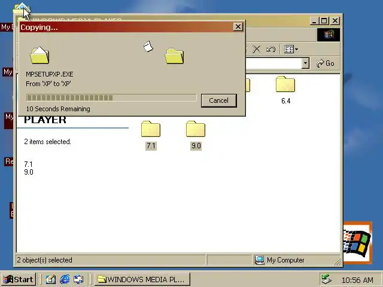Click the 9.0 folder name label
The image size is (383, 287).
click(196, 146)
